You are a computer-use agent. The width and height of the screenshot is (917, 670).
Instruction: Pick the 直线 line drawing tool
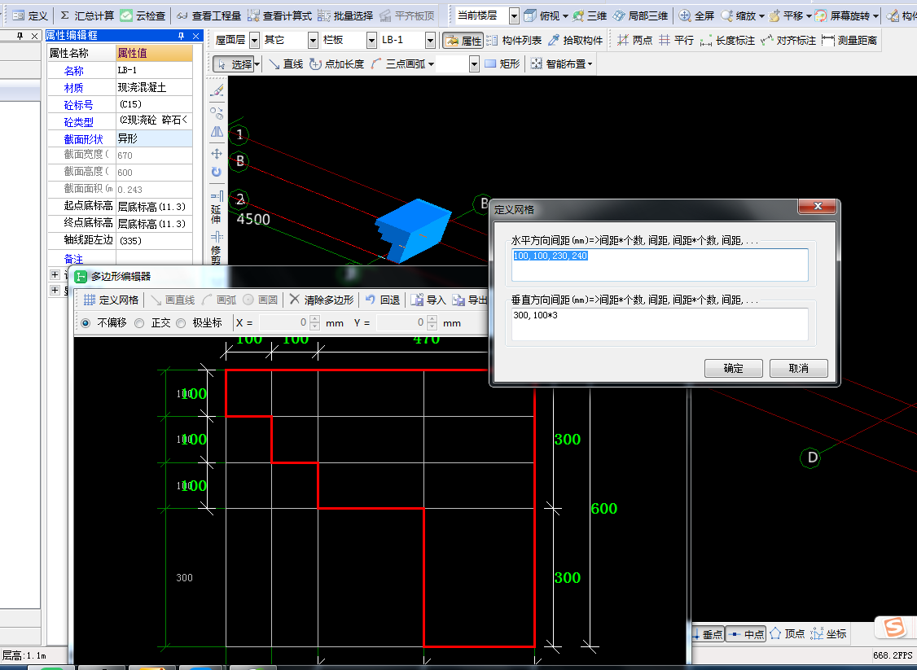286,63
